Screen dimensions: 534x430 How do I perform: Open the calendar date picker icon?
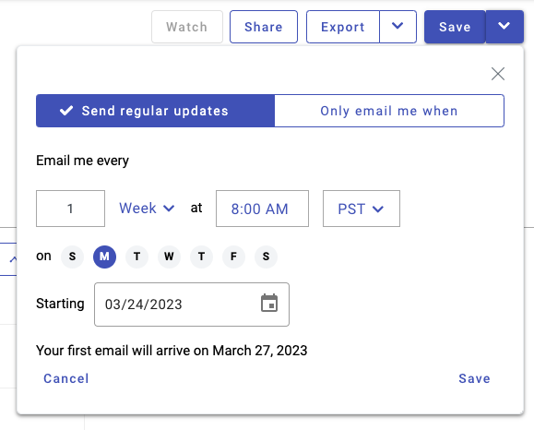pyautogui.click(x=269, y=304)
